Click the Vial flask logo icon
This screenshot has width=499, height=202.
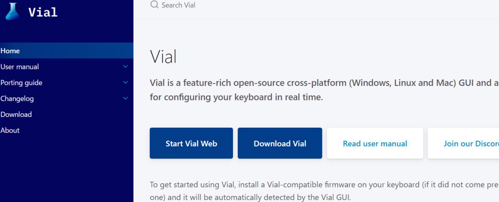pos(12,12)
